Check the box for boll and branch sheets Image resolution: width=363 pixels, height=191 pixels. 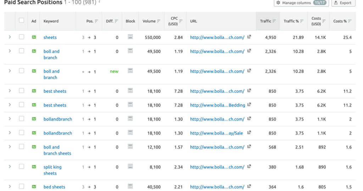tap(22, 147)
